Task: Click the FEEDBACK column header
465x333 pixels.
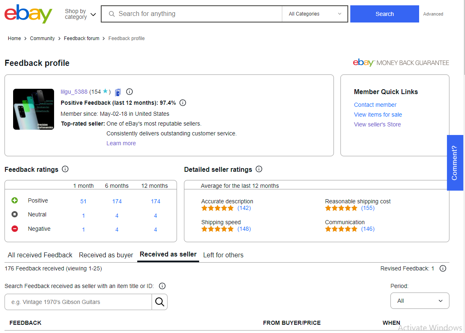Action: (x=25, y=323)
